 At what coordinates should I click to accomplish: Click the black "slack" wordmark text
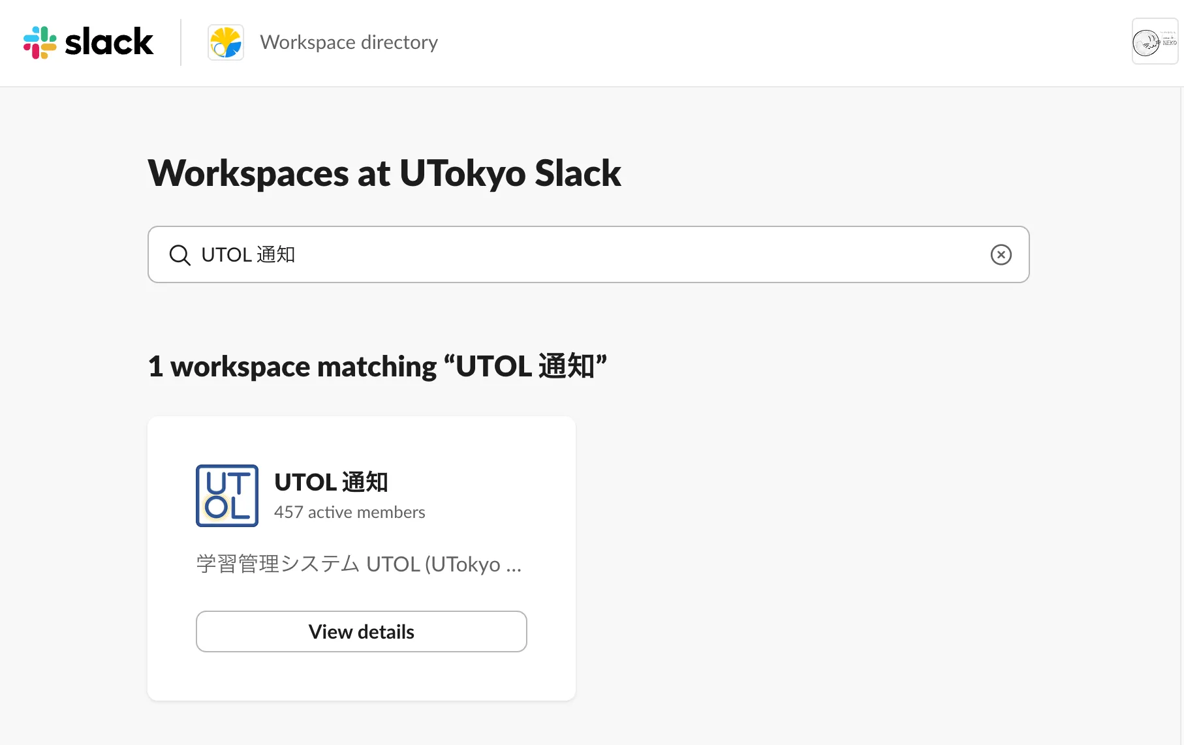click(109, 42)
